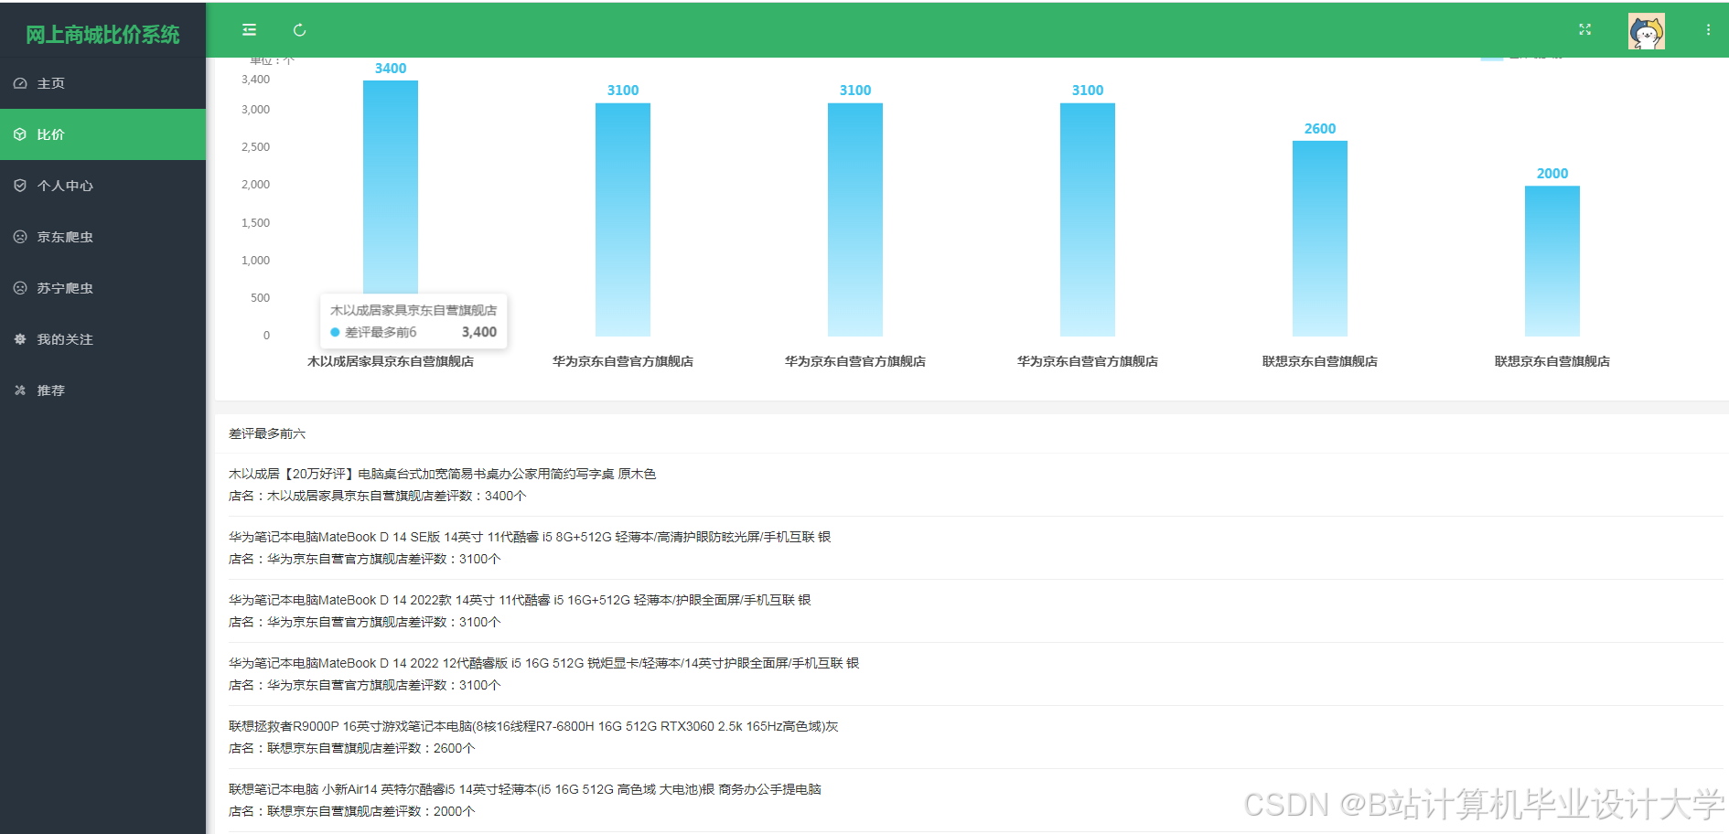The width and height of the screenshot is (1729, 834).
Task: Collapse the sidebar with the menu fold icon
Action: (249, 30)
